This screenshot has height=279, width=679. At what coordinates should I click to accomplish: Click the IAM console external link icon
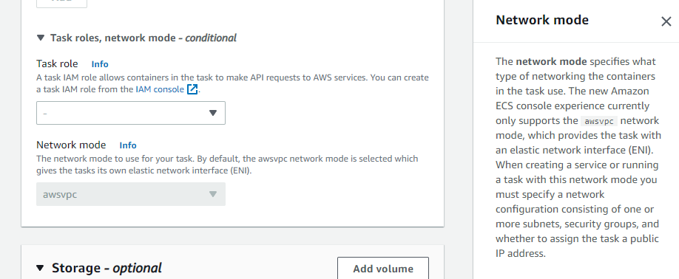point(192,89)
